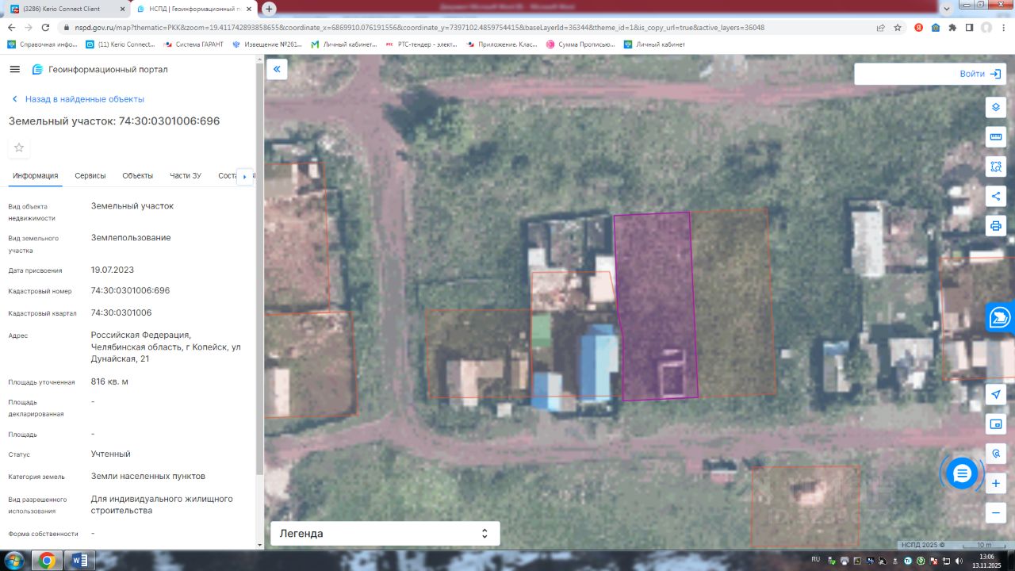Click the RU language indicator in tray
Image resolution: width=1015 pixels, height=571 pixels.
(817, 560)
